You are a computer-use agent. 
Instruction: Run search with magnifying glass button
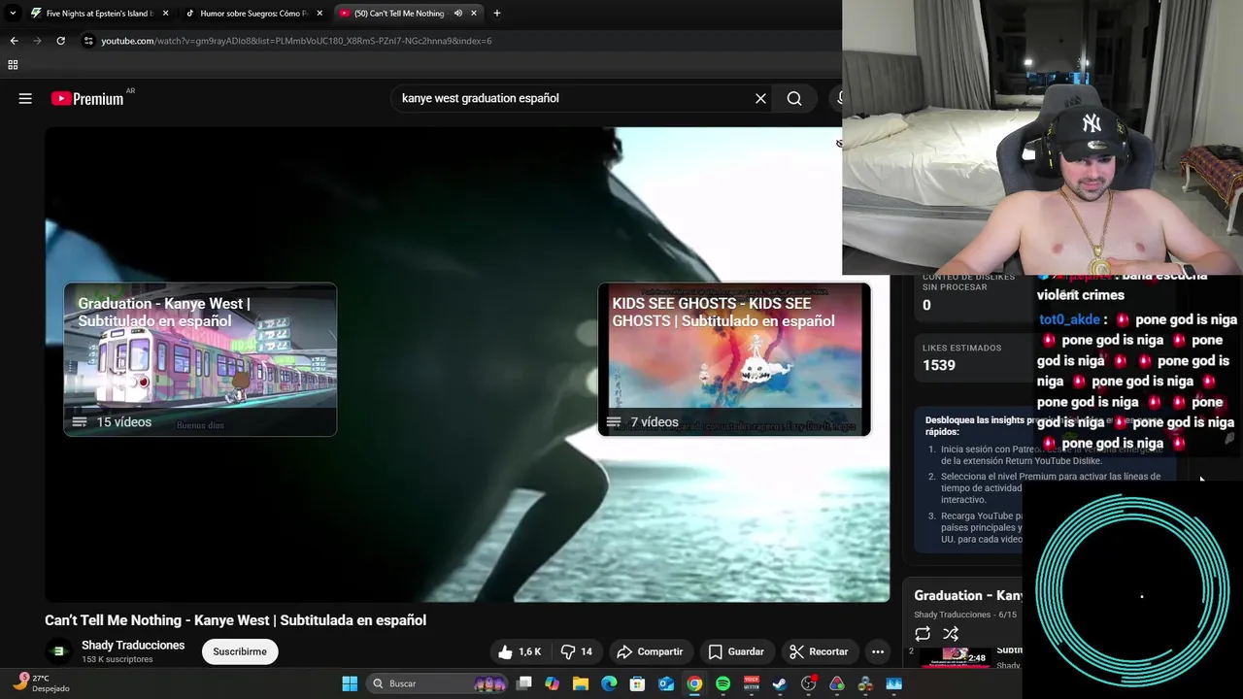tap(794, 98)
